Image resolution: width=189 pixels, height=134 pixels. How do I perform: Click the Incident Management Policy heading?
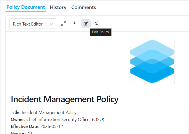click(65, 99)
